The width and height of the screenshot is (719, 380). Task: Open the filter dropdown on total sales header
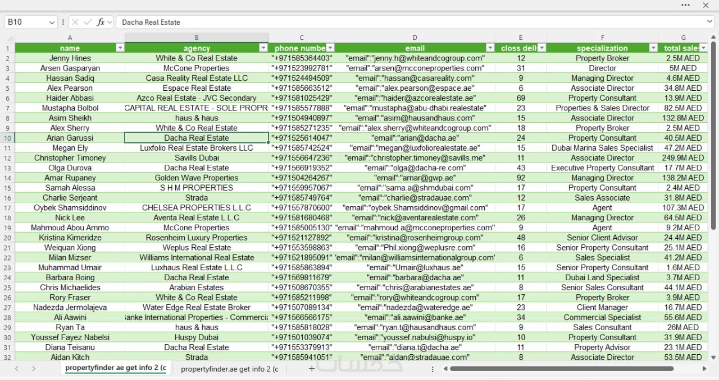pos(703,48)
